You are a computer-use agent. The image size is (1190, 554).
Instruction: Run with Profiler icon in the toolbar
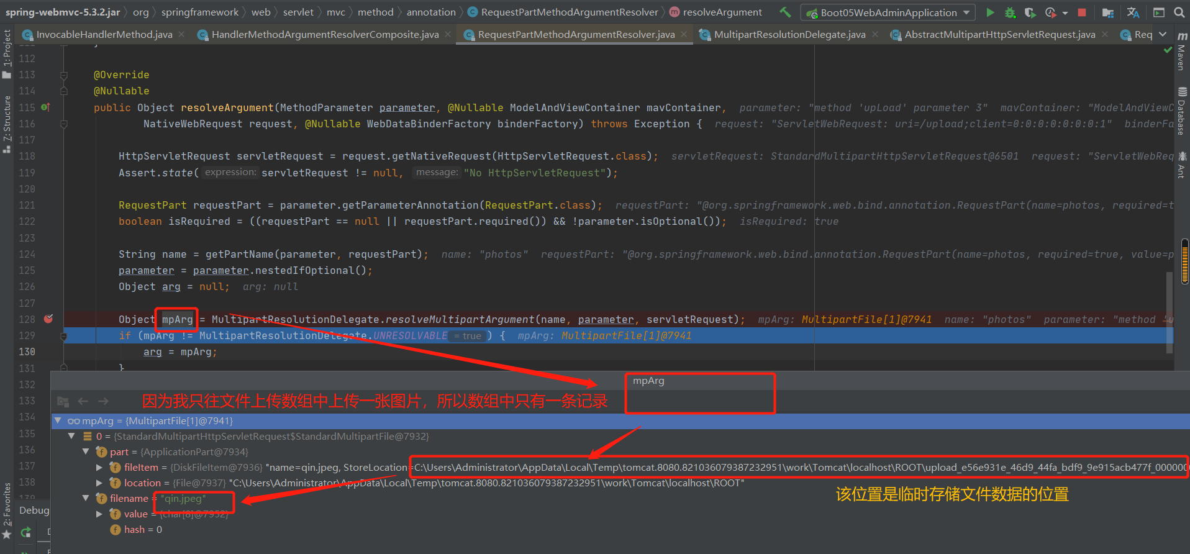pyautogui.click(x=1050, y=12)
